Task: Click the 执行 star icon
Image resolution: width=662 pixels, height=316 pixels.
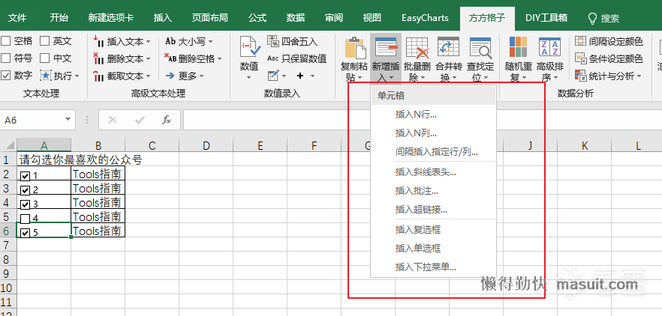Action: pyautogui.click(x=46, y=76)
